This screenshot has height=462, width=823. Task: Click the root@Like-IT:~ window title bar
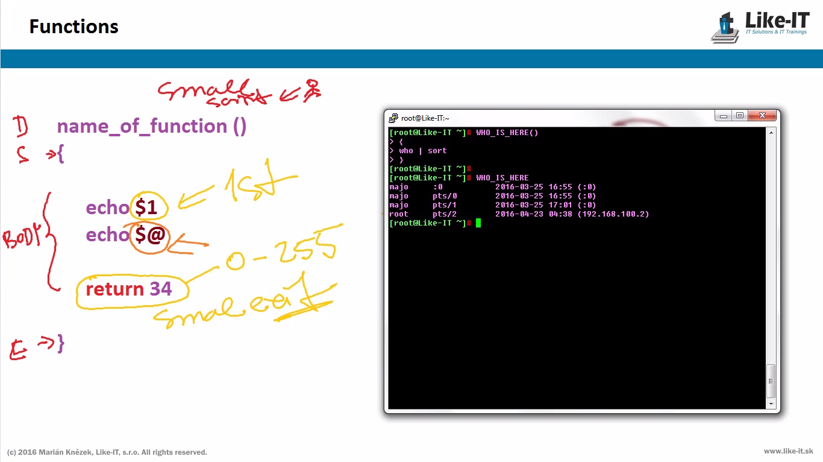coord(542,118)
